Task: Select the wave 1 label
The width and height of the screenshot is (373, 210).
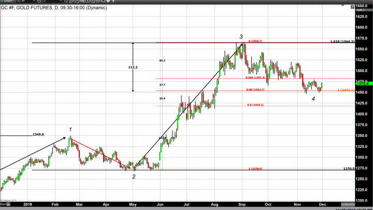Action: click(x=70, y=129)
